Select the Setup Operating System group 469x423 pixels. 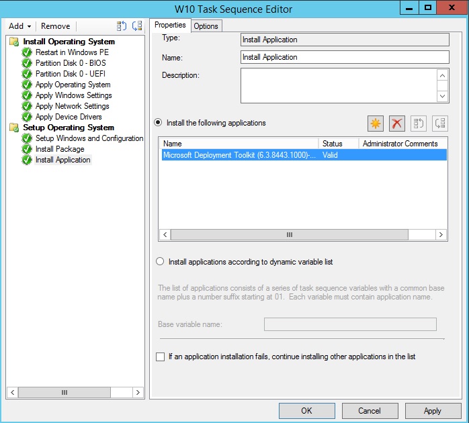69,128
